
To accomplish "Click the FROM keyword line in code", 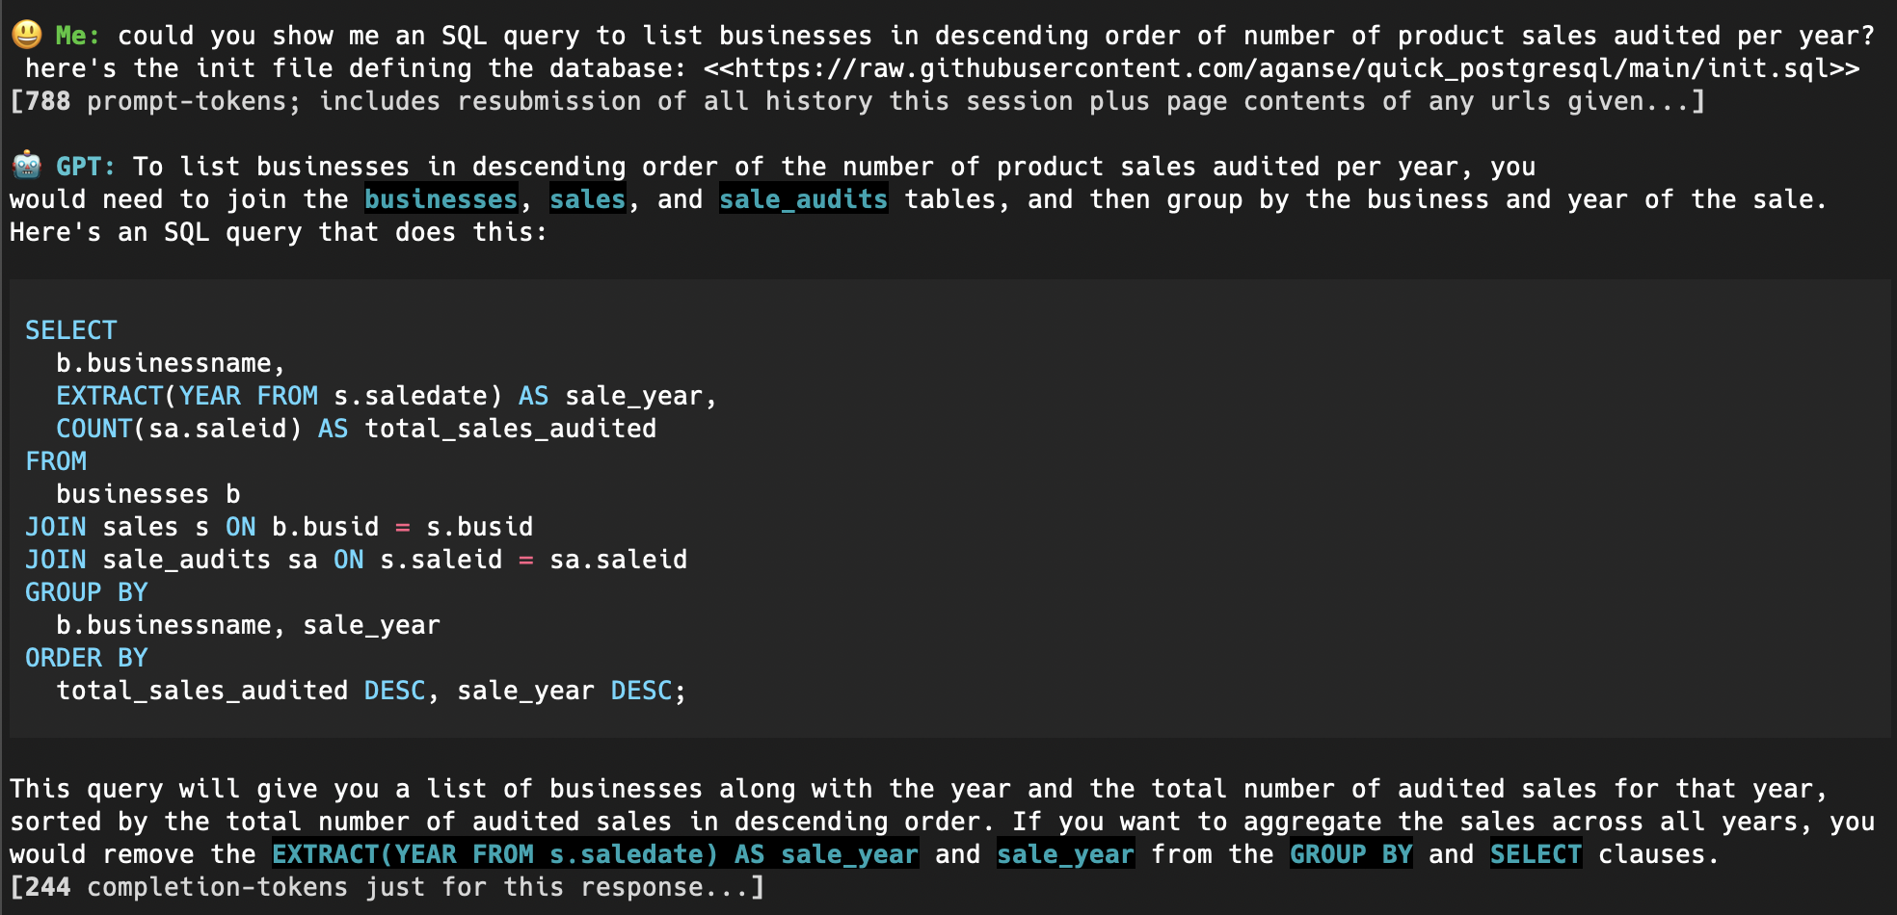I will [x=56, y=461].
